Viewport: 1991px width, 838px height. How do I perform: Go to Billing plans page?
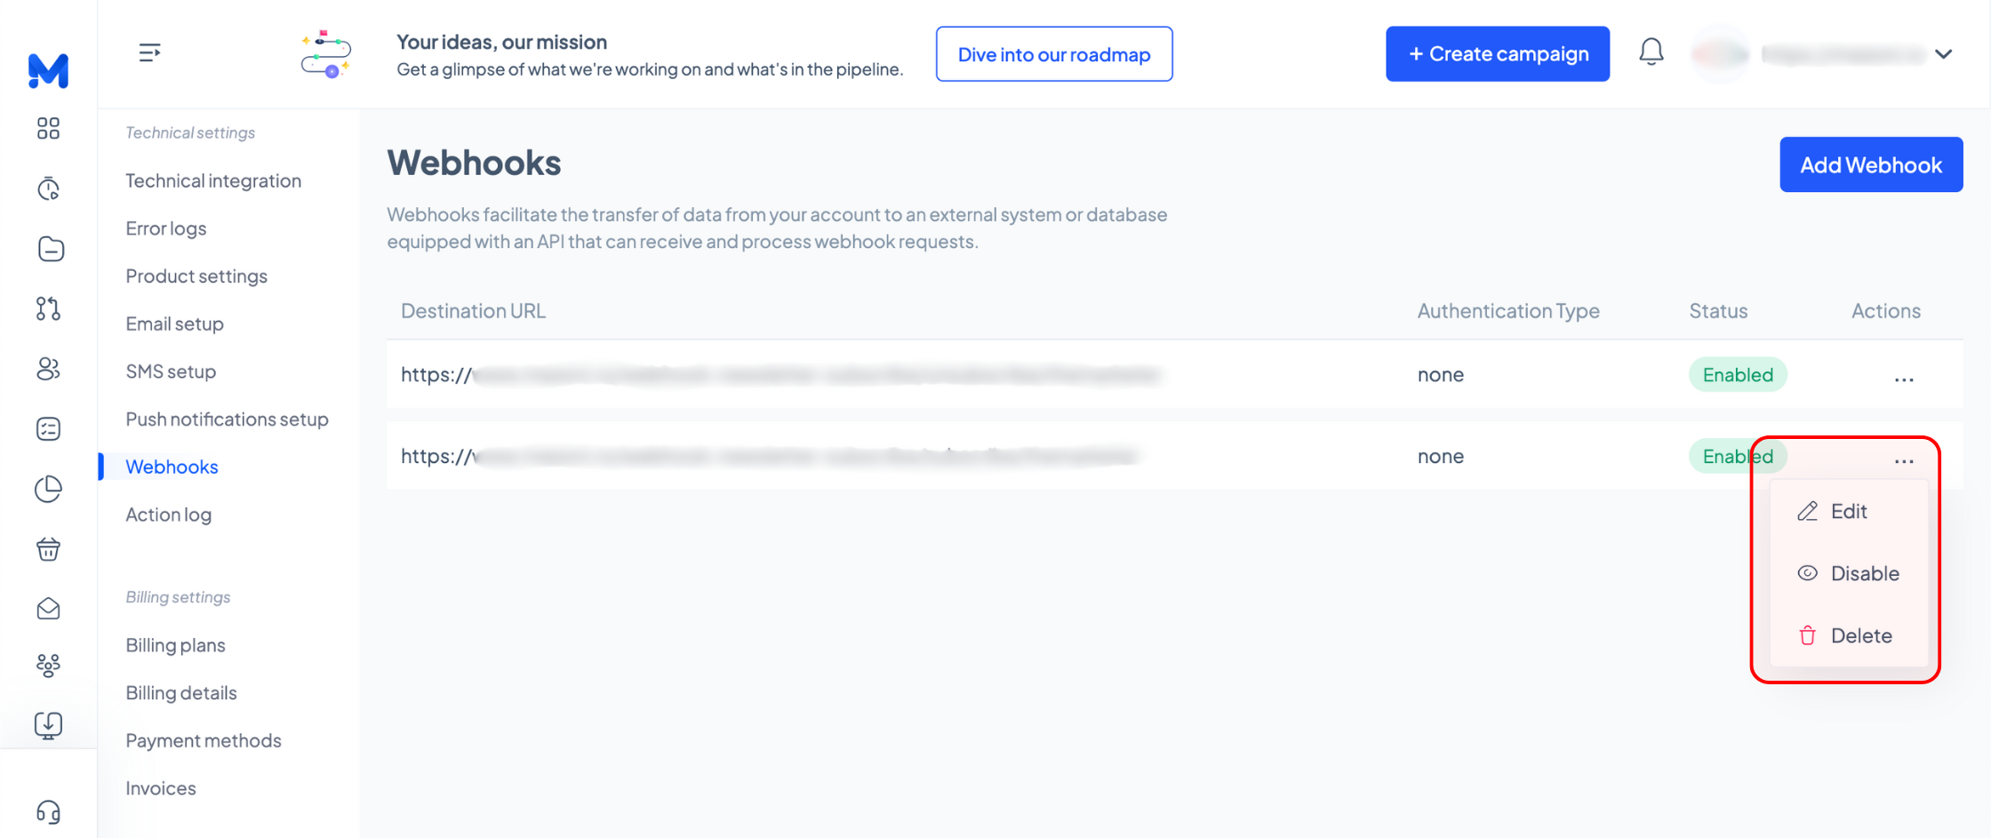[x=175, y=645]
